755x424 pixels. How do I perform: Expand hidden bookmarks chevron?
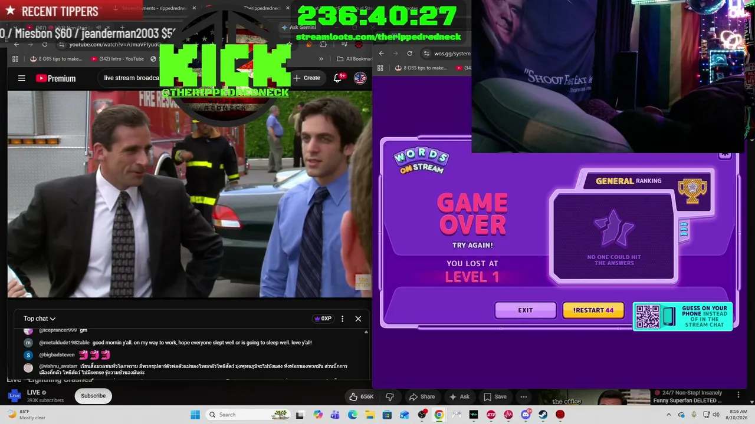point(321,59)
